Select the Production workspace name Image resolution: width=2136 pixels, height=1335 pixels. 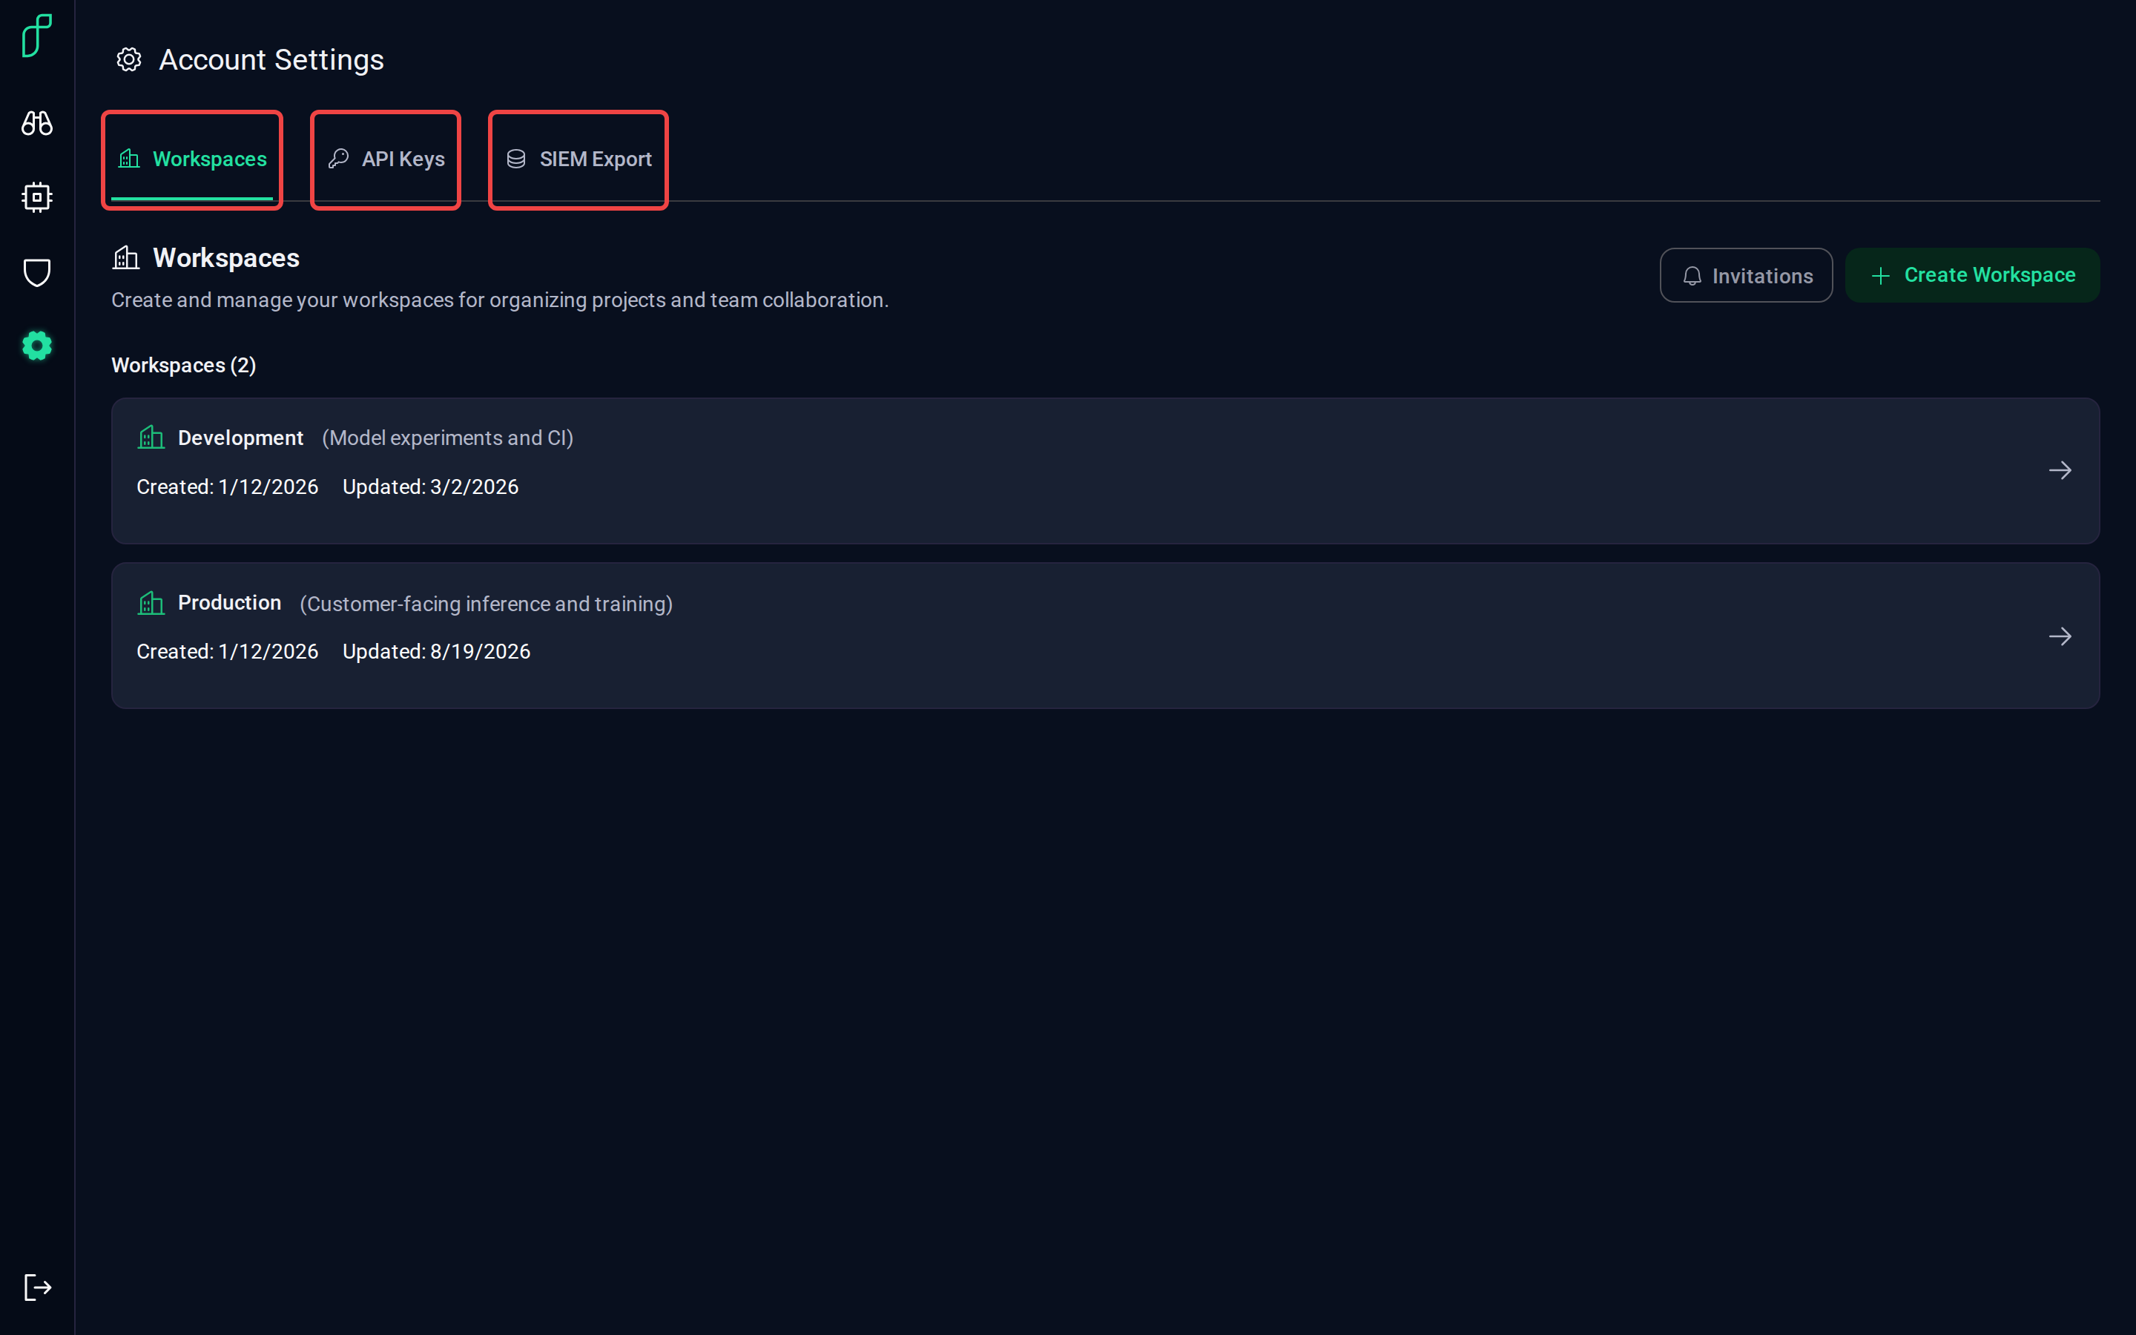click(229, 603)
